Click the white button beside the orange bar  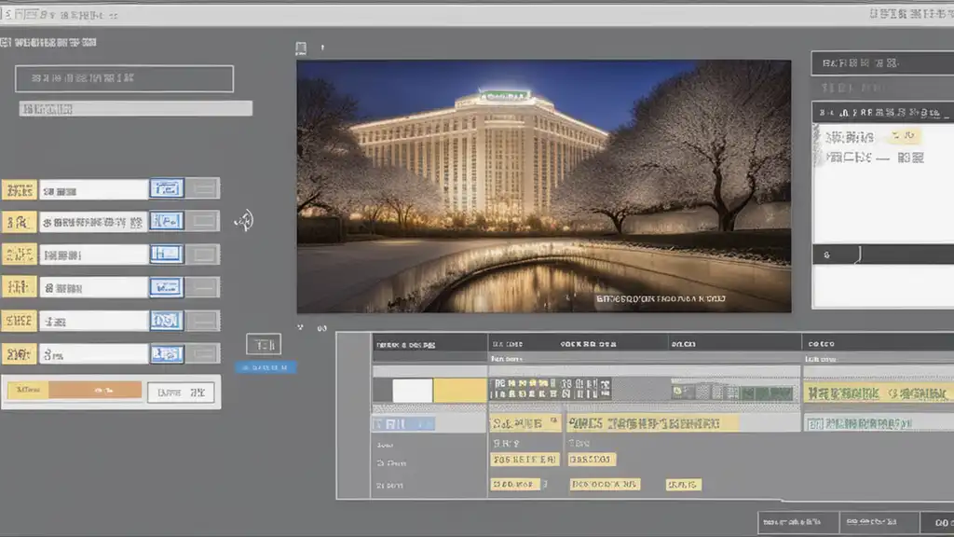tap(181, 392)
